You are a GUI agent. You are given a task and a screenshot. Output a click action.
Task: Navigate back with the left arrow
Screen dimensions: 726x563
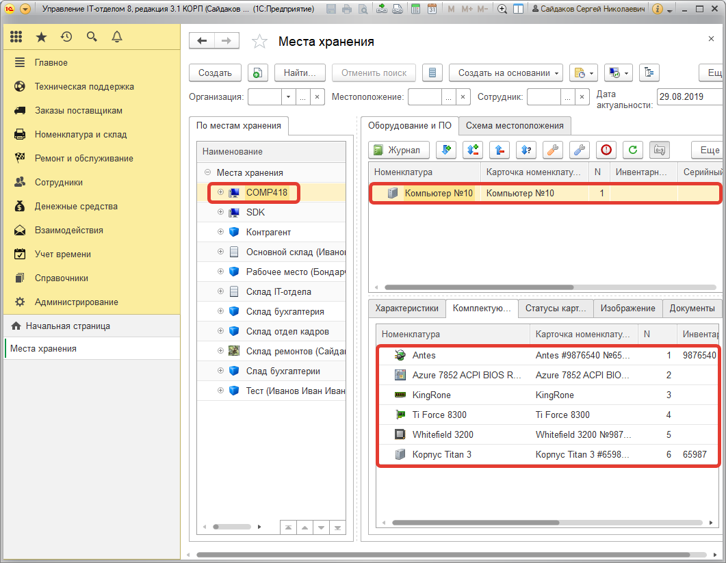(202, 41)
